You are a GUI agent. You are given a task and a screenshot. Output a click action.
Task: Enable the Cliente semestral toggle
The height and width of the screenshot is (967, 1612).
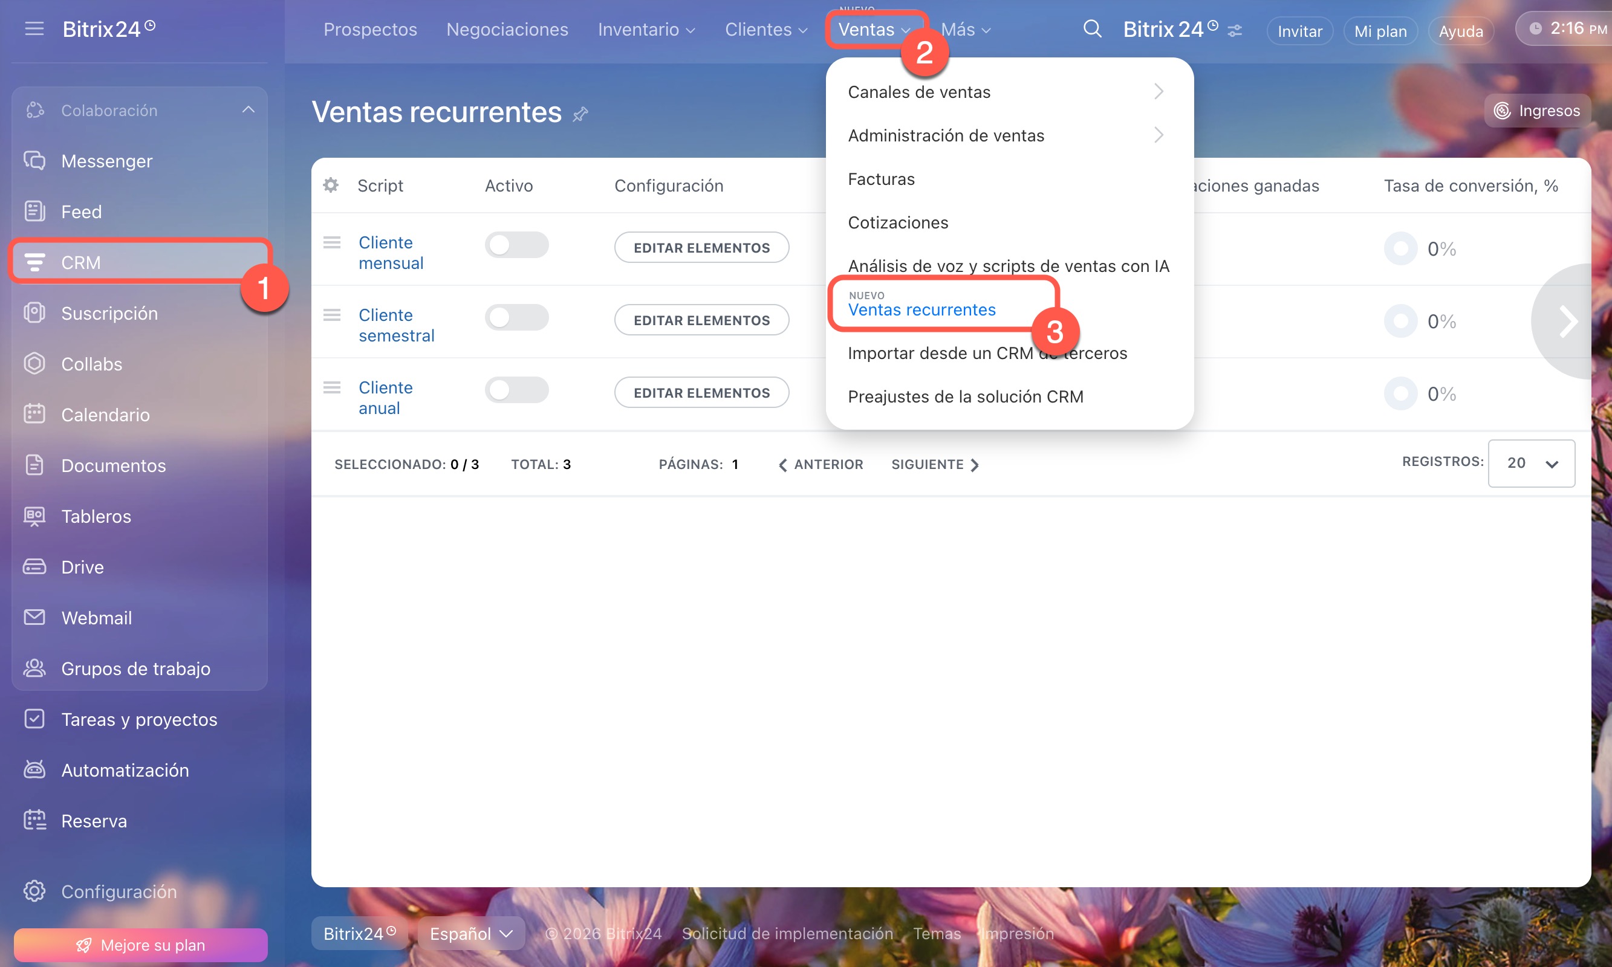[x=516, y=317]
